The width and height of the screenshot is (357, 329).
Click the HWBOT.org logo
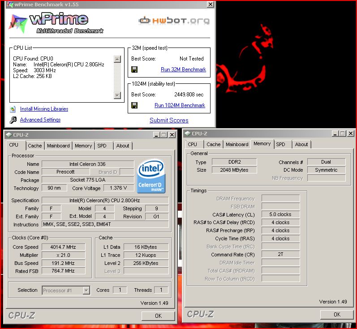coord(174,20)
